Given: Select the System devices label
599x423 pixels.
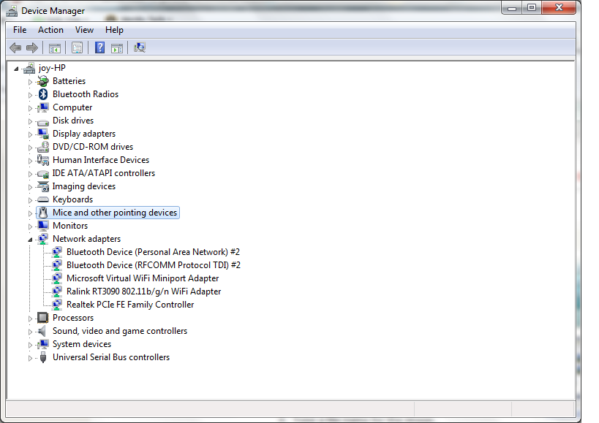Looking at the screenshot, I should pyautogui.click(x=82, y=344).
